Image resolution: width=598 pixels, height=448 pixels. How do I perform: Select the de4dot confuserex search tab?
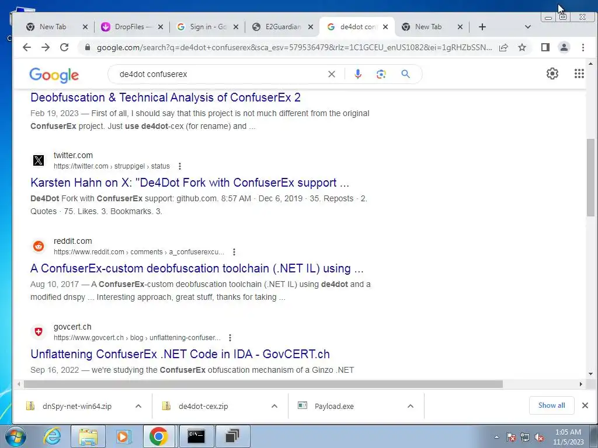[358, 27]
